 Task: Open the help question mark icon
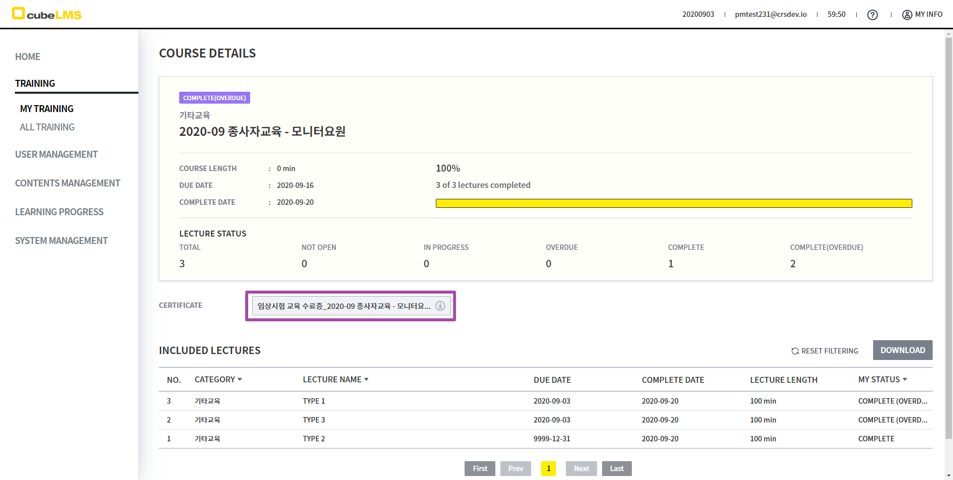[872, 15]
